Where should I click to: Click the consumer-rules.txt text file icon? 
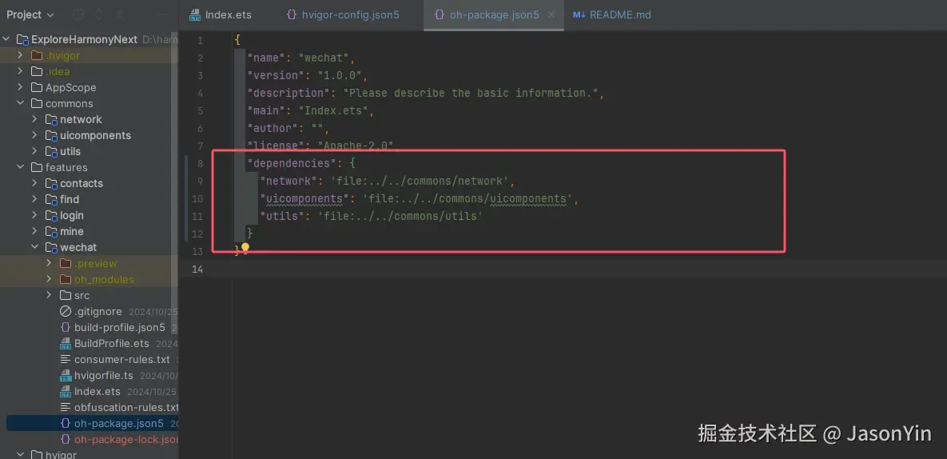coord(66,359)
